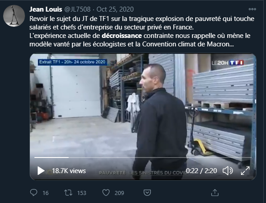266x203 pixels.
Task: Open Jean Louis profile avatar
Action: click(14, 16)
